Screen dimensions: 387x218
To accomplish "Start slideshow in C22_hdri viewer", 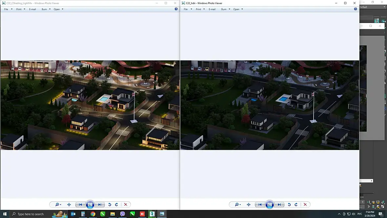I will [270, 205].
